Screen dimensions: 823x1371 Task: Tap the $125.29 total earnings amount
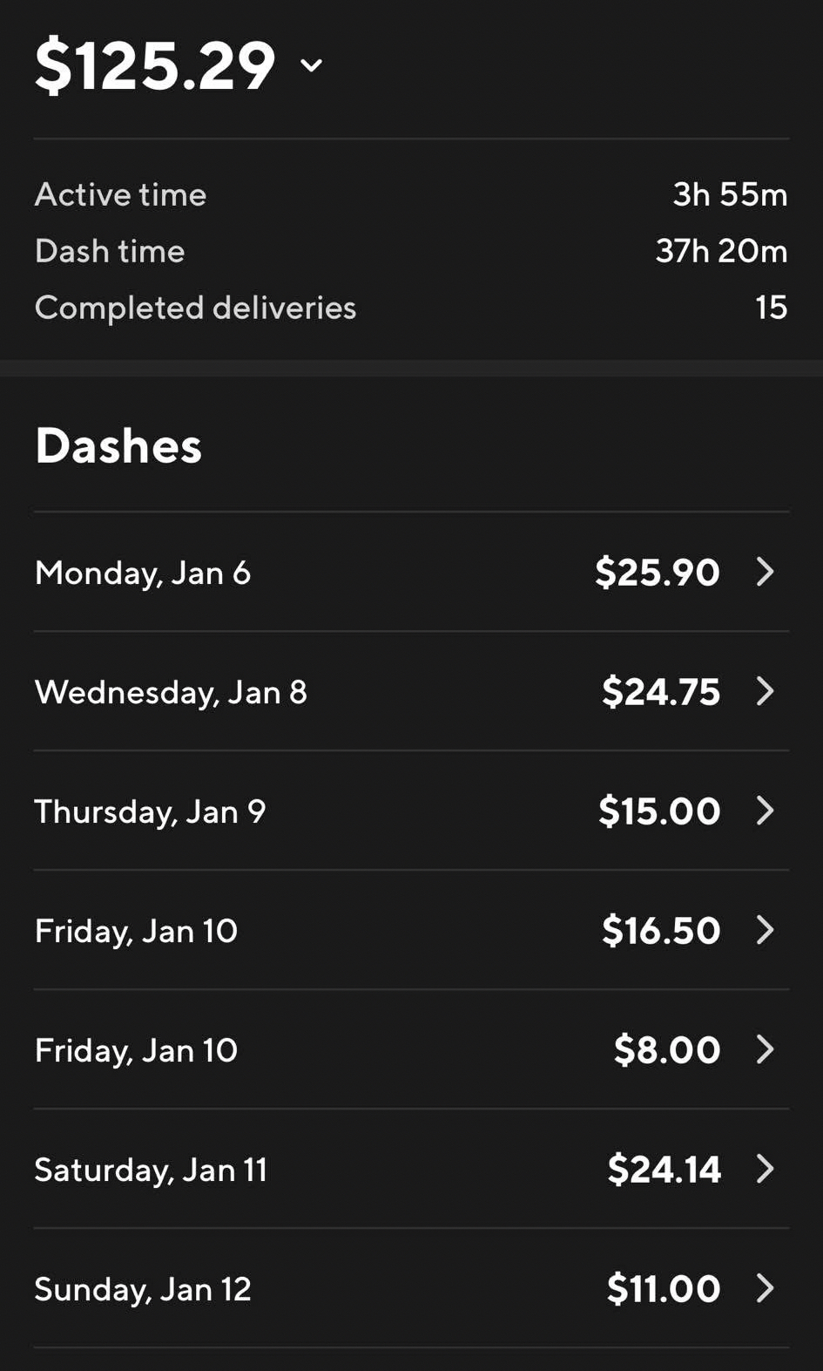pyautogui.click(x=155, y=65)
